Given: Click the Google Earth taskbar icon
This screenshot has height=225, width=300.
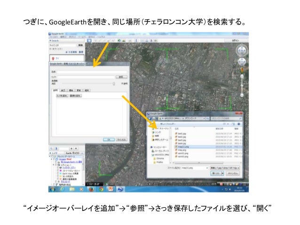Looking at the screenshot, I should tap(120, 189).
